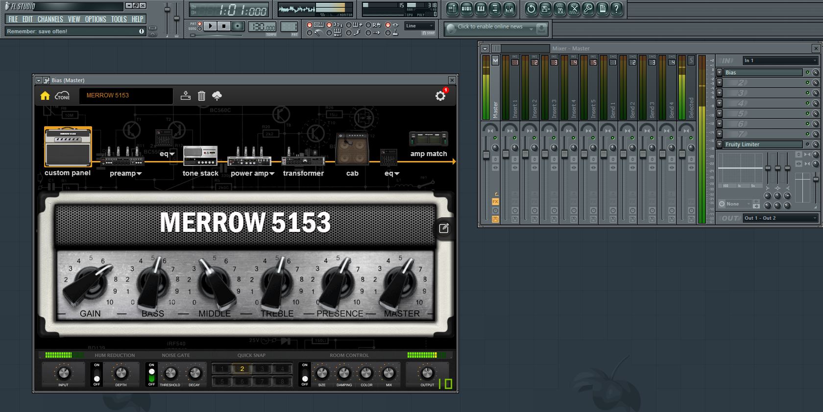Viewport: 823px width, 412px height.
Task: Open the TOOLS menu
Action: coord(119,20)
